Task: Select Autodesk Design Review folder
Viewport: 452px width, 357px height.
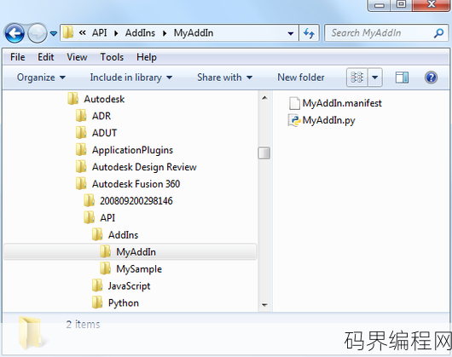Action: point(144,167)
